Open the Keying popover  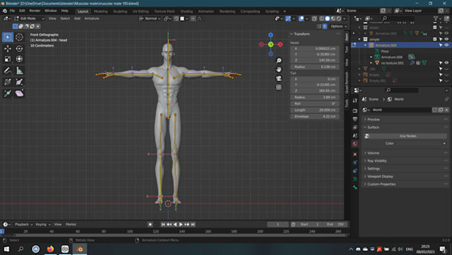[x=43, y=224]
